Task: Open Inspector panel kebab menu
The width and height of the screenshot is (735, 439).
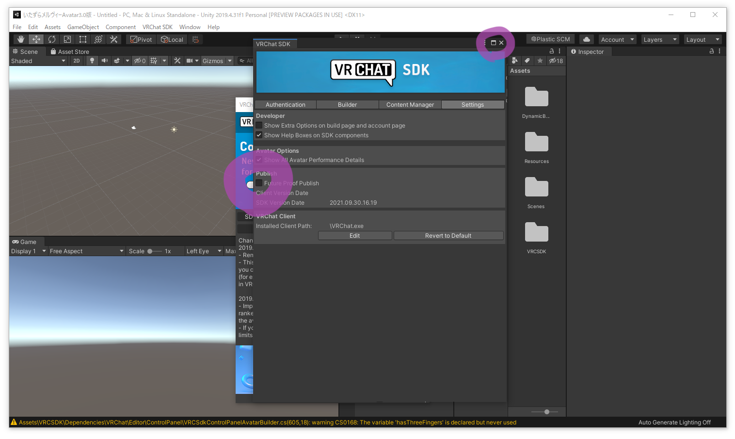Action: point(719,51)
